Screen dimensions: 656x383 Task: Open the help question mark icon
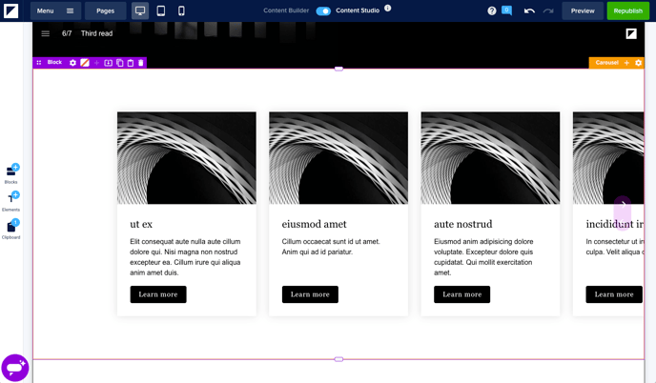click(x=492, y=10)
